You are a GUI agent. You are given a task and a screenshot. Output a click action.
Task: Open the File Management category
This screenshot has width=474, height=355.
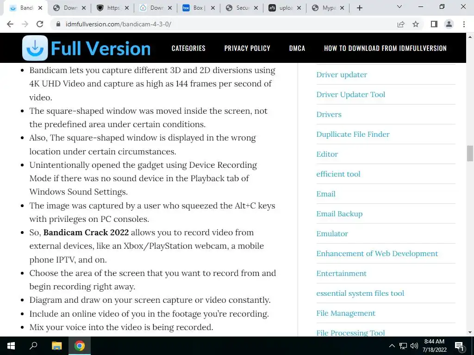[x=345, y=313]
